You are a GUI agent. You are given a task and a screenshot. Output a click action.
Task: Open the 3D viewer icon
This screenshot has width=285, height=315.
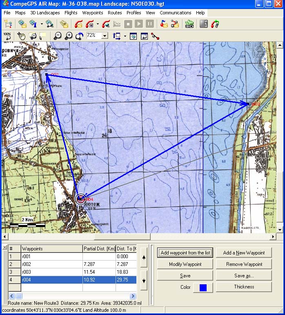pos(189,24)
